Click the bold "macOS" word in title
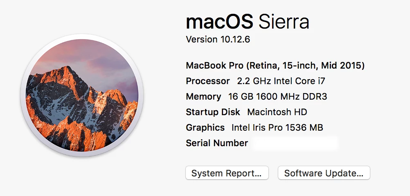The image size is (410, 196). click(x=219, y=22)
